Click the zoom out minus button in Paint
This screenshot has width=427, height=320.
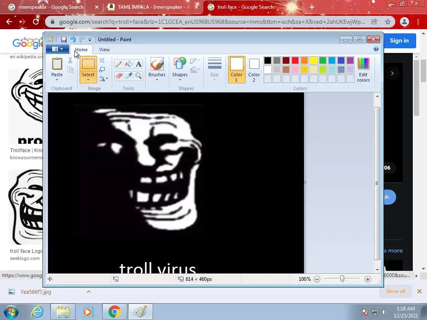(317, 279)
